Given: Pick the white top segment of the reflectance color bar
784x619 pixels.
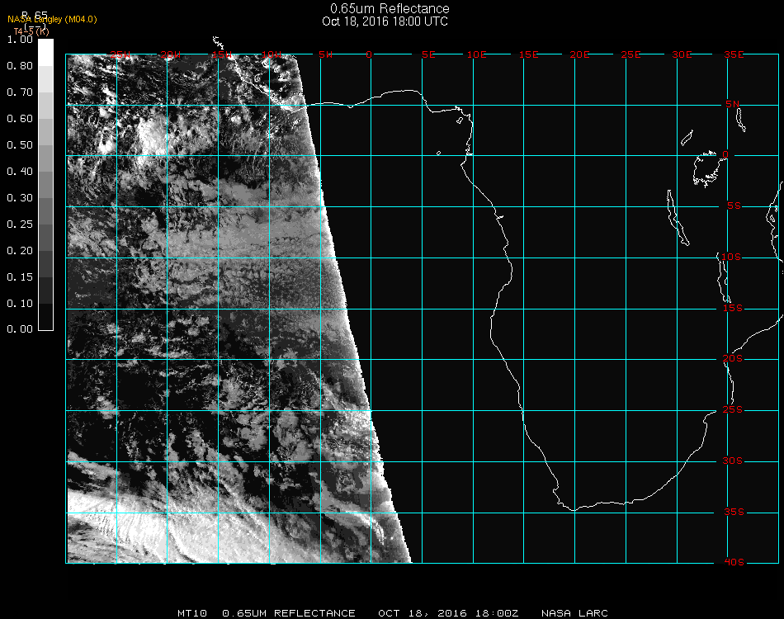Looking at the screenshot, I should (45, 53).
